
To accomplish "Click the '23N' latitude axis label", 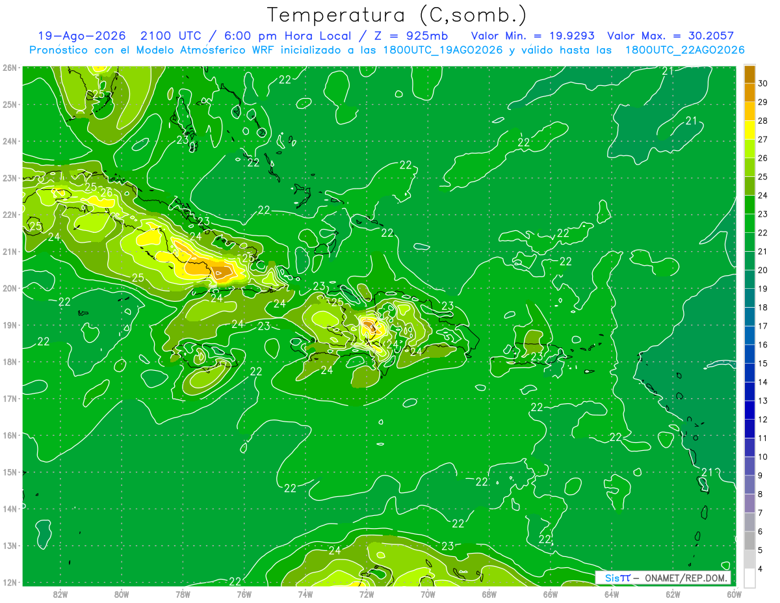I will [x=10, y=178].
